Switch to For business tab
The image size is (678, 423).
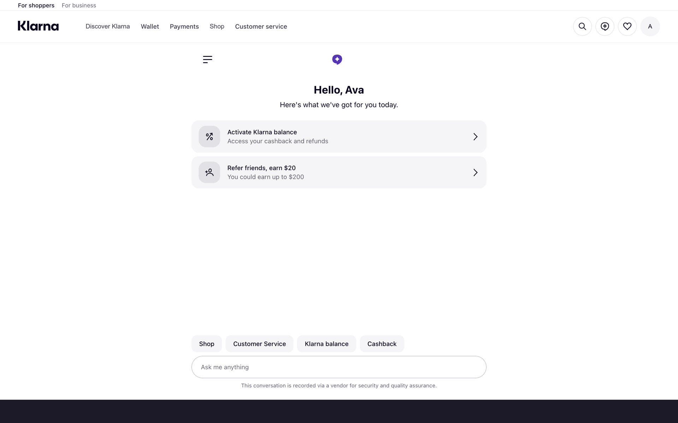tap(79, 5)
